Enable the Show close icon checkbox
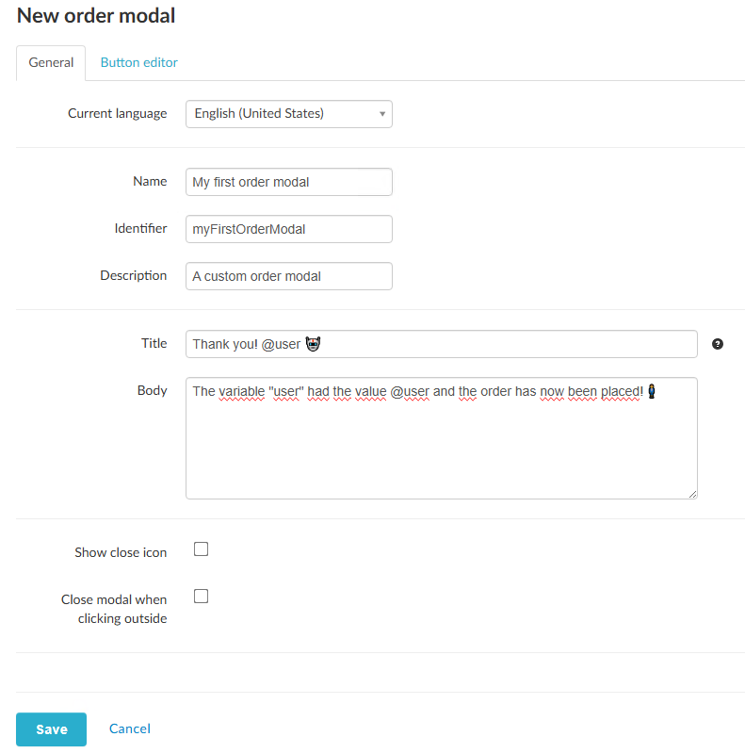The image size is (745, 753). click(201, 548)
